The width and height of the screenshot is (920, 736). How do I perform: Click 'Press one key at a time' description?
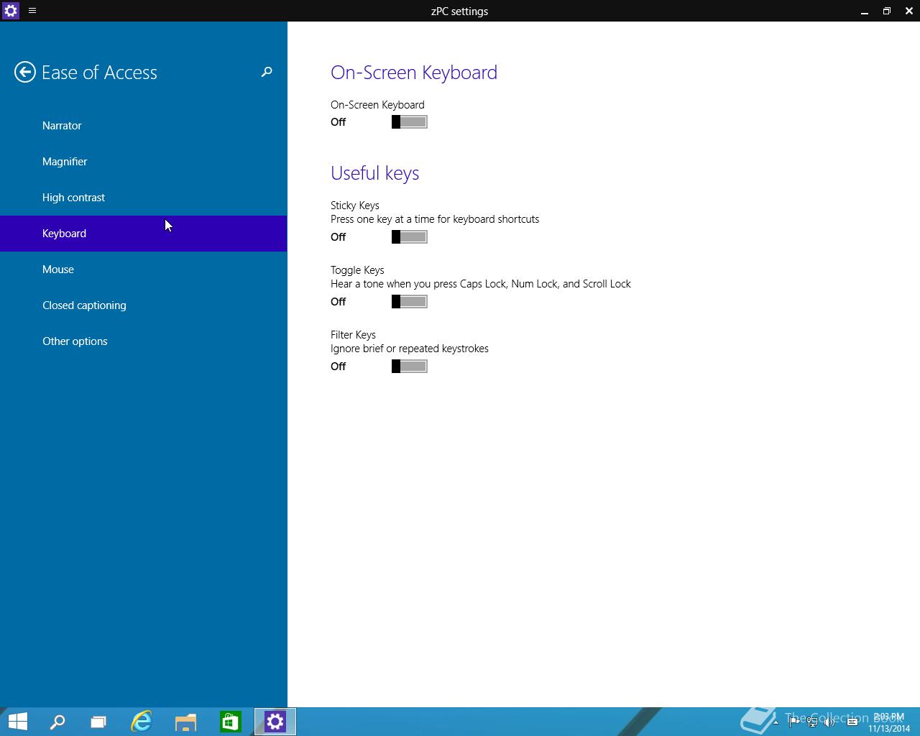435,219
